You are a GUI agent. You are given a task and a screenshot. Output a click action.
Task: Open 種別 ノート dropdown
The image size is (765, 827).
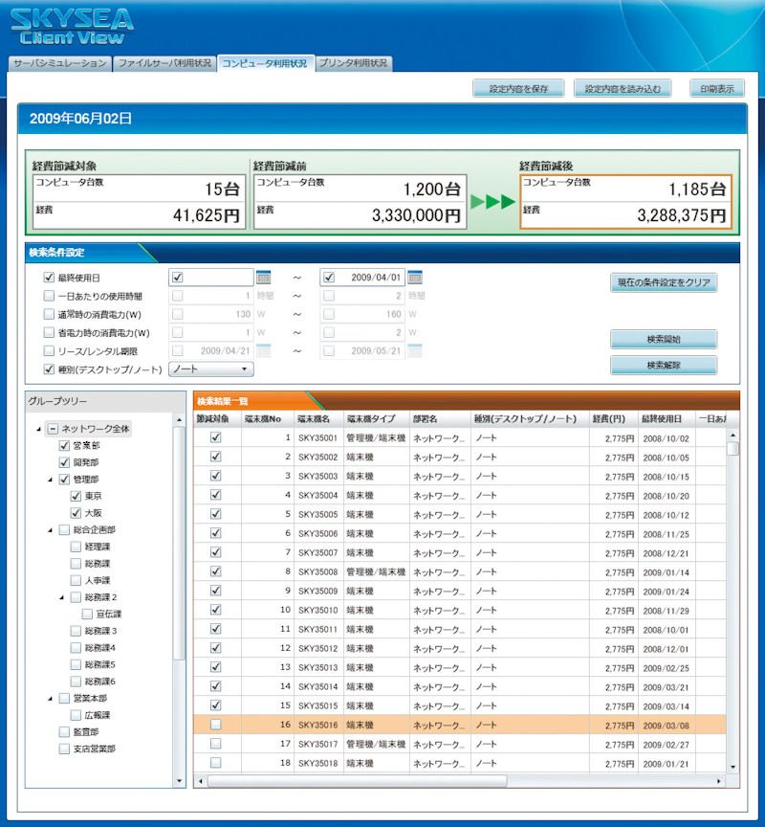click(210, 369)
